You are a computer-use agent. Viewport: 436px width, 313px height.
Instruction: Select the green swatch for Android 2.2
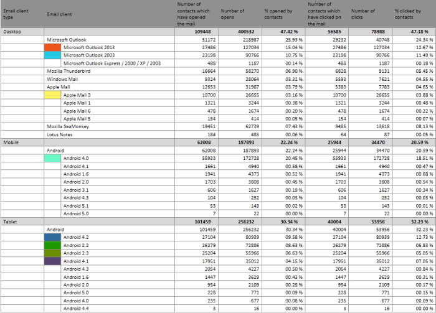coord(54,245)
